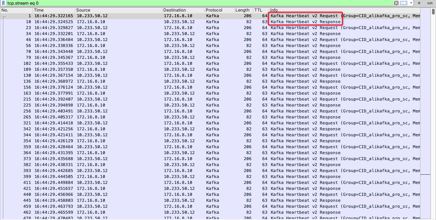Sort packets by the Time column header

54,10
